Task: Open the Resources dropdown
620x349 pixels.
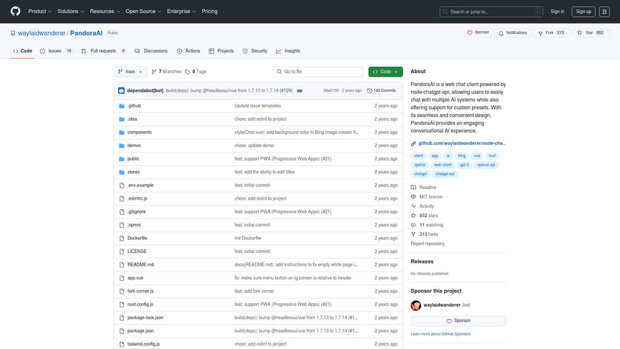Action: pos(104,11)
